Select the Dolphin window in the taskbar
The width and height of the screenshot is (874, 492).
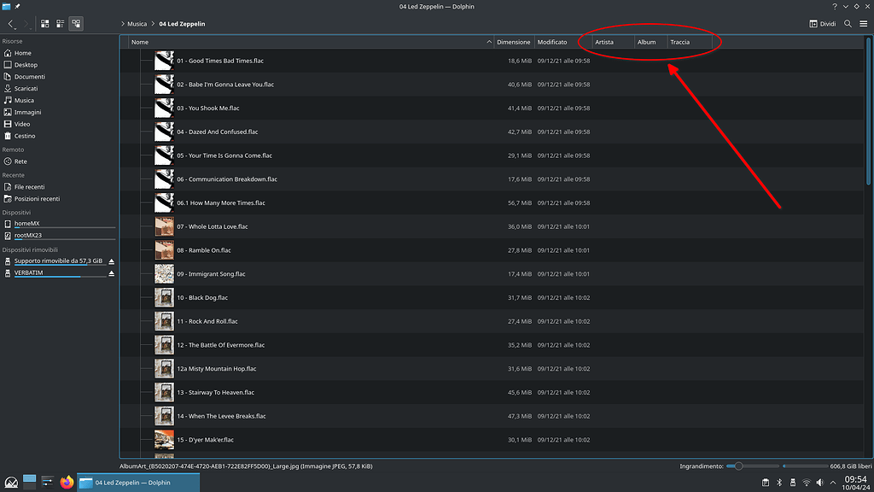click(x=141, y=482)
